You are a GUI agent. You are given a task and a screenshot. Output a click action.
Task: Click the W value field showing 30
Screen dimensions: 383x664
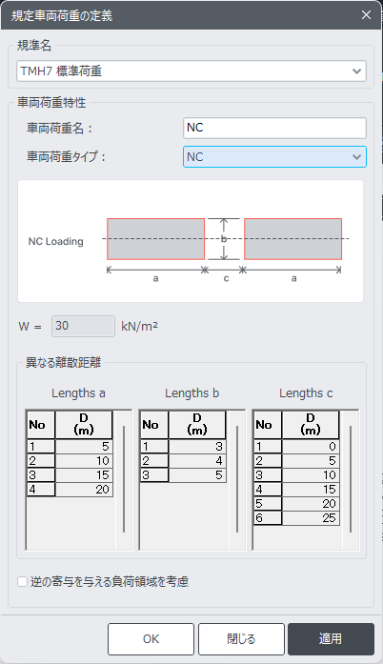(x=83, y=326)
